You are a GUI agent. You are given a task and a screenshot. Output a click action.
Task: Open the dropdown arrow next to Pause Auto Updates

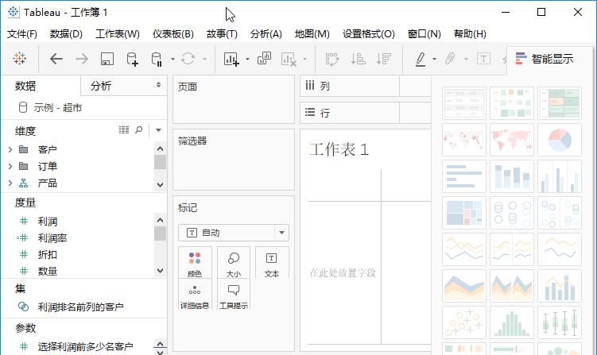pos(173,59)
